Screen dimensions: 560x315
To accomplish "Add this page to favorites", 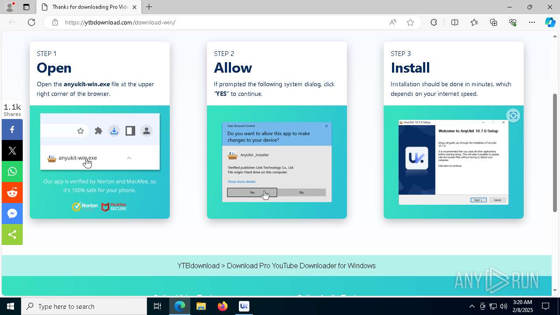I will coord(410,22).
